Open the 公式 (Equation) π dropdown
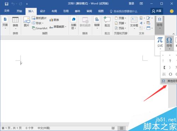The height and width of the screenshot is (131, 177). click(x=160, y=43)
